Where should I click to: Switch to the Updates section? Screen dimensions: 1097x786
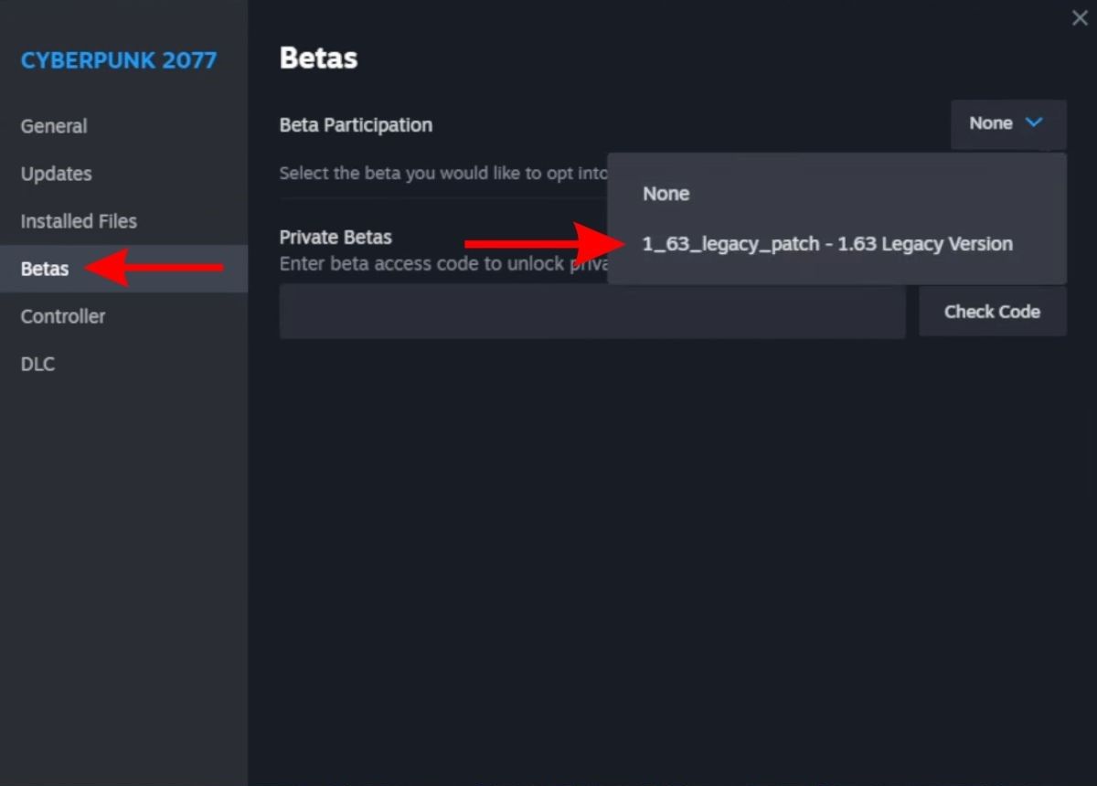click(57, 174)
